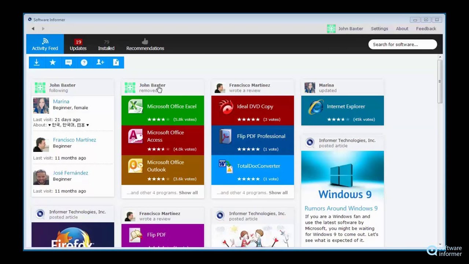Click the Flip PDF Professional title

pyautogui.click(x=261, y=136)
